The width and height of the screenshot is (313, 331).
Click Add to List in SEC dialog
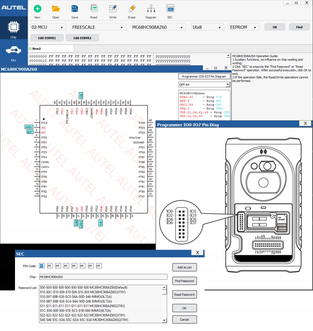185,267
